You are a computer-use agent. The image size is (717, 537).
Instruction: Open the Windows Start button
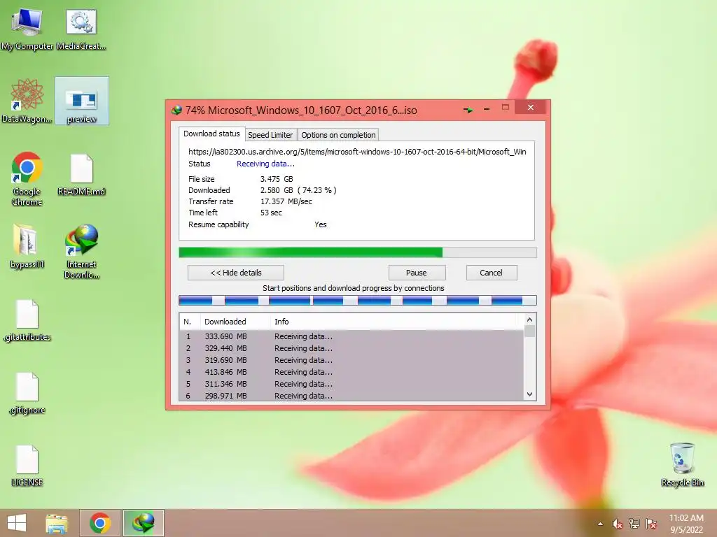tap(17, 523)
